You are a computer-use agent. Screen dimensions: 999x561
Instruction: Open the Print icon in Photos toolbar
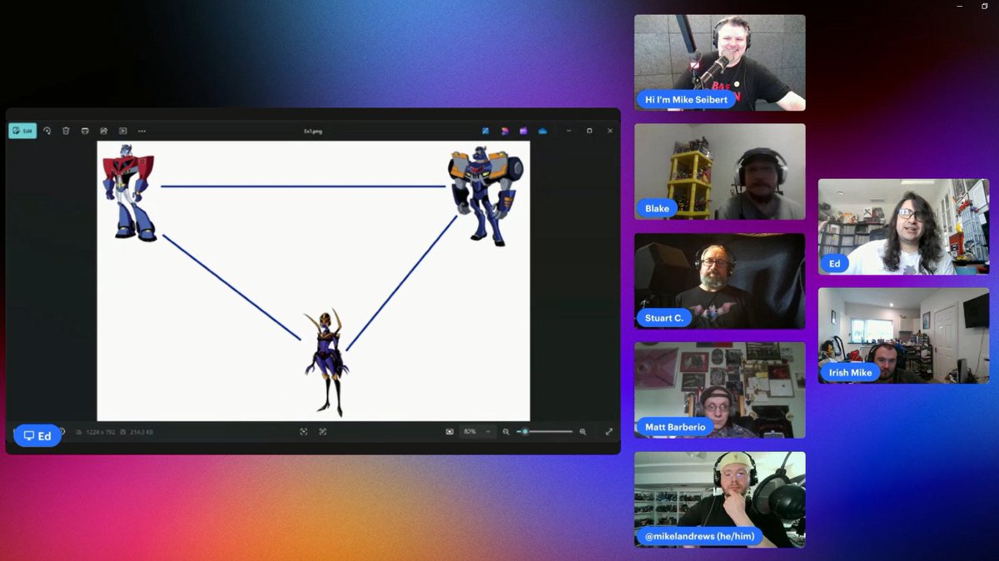coord(85,131)
